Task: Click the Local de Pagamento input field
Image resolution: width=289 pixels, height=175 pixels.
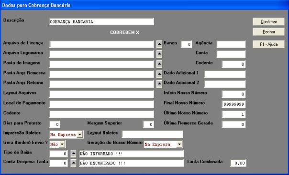Action: (x=101, y=104)
